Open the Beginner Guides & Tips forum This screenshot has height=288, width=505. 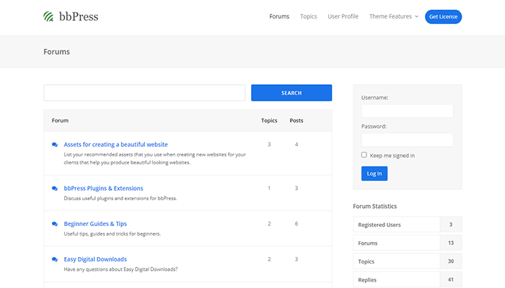95,224
